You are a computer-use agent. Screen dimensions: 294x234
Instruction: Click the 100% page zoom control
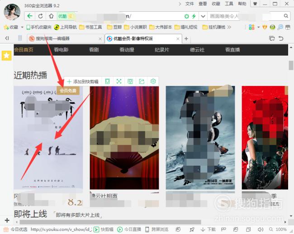(278, 229)
